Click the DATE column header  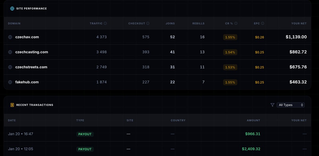pyautogui.click(x=12, y=120)
